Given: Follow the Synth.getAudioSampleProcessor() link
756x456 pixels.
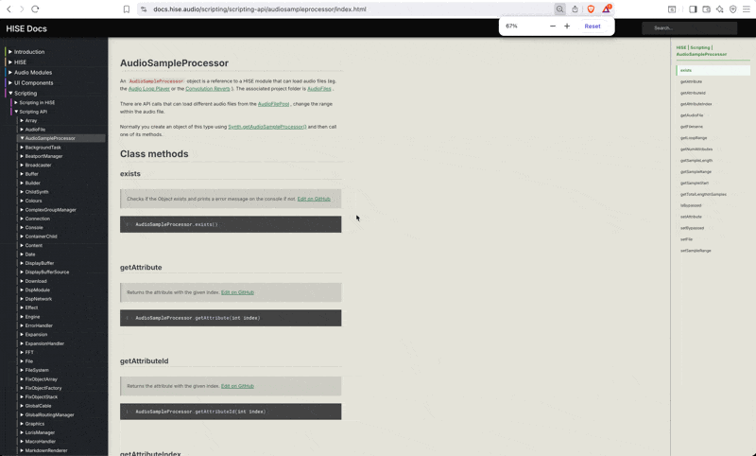Looking at the screenshot, I should click(266, 126).
